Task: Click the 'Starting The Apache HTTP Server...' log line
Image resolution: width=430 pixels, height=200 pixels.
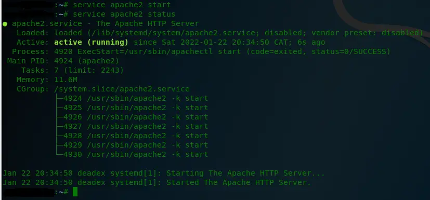Action: point(164,174)
